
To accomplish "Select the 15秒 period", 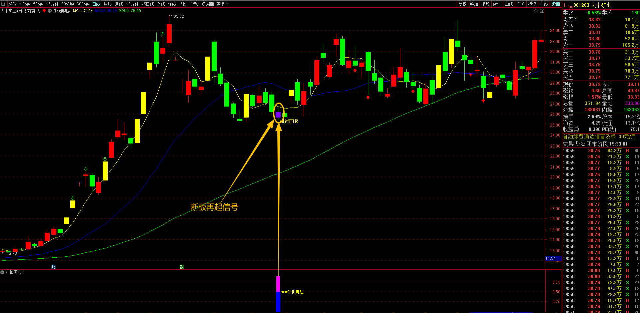I will pos(195,4).
